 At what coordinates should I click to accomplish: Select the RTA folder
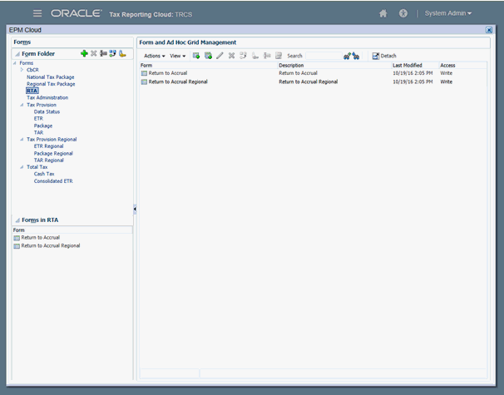tap(32, 91)
